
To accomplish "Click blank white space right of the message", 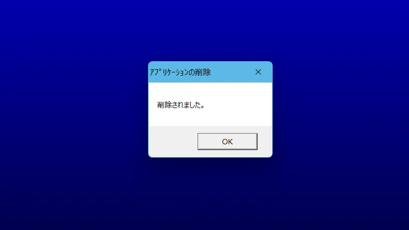I will [239, 105].
